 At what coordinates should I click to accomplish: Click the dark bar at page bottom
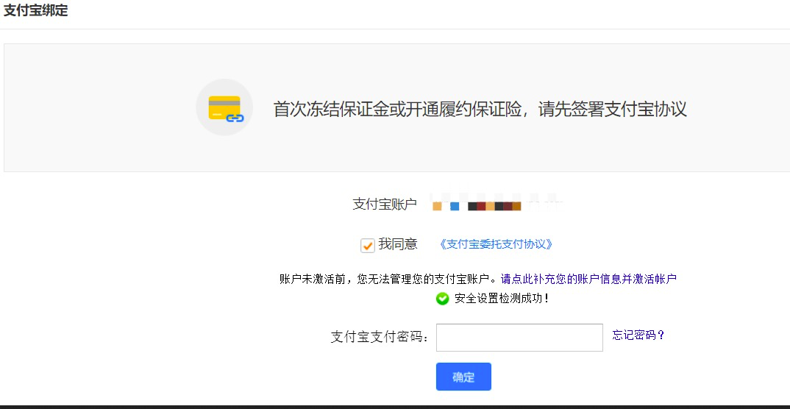coord(395,406)
